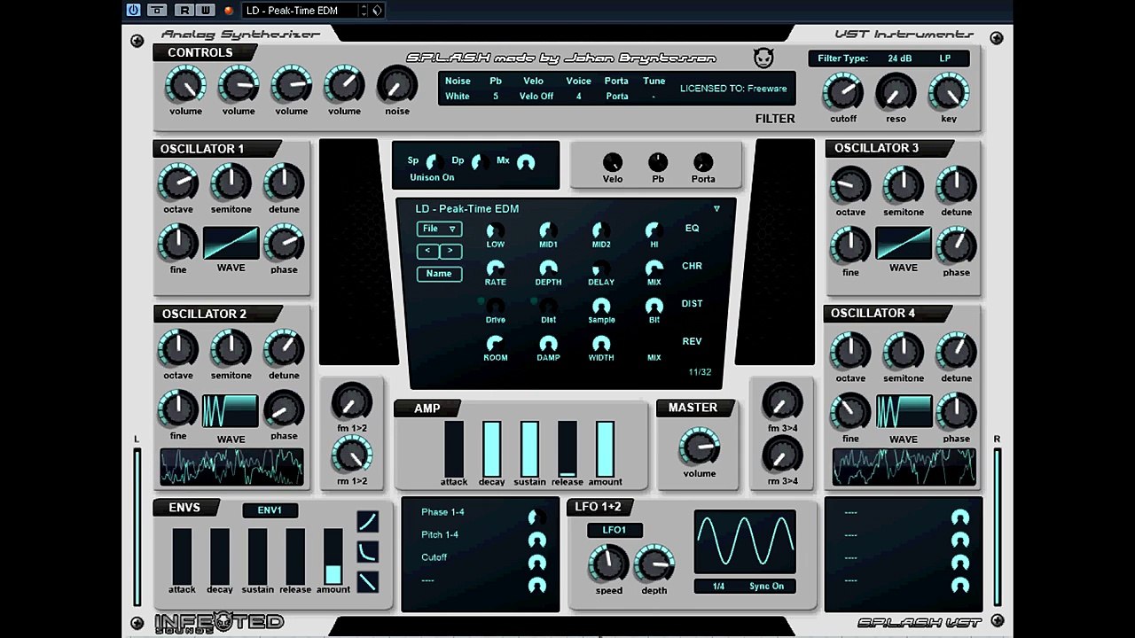Click the Pb range value 5
Screen dimensions: 1135x638
(x=496, y=96)
